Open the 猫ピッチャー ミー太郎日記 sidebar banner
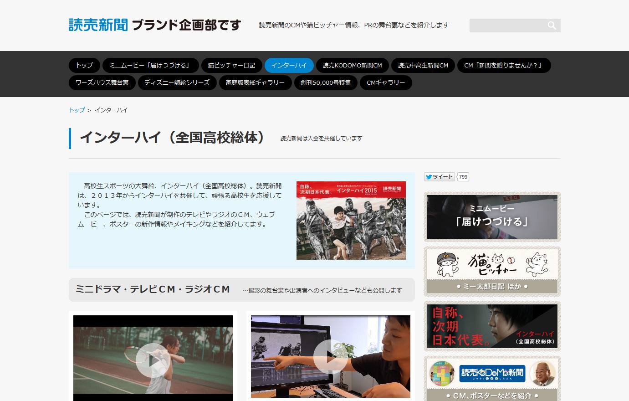 tap(492, 272)
